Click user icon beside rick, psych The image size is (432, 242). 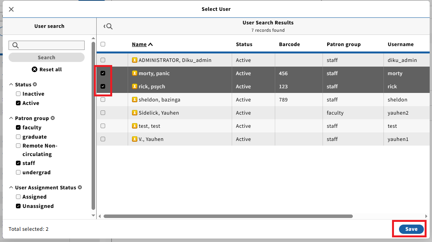click(x=134, y=86)
